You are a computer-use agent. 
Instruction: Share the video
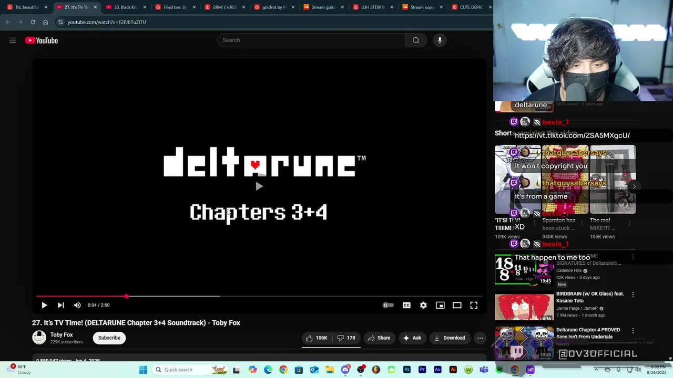pyautogui.click(x=379, y=338)
